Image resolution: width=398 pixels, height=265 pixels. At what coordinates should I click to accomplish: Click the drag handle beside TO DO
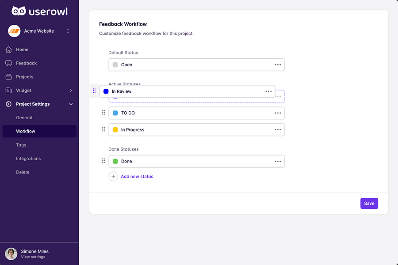pos(103,113)
